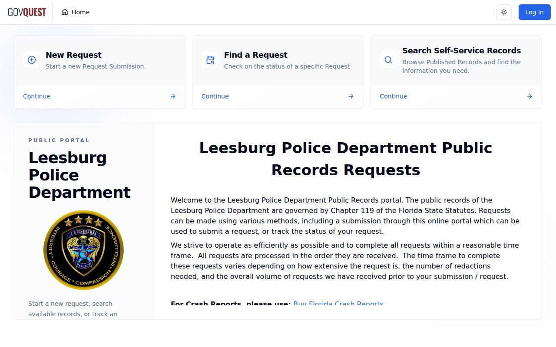Click the New Request card heading
This screenshot has width=556, height=347.
pos(73,55)
